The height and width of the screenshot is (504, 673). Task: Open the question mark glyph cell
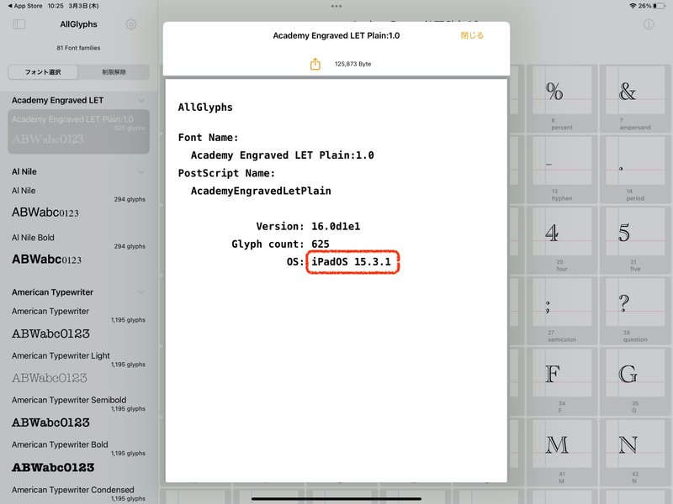(x=635, y=311)
